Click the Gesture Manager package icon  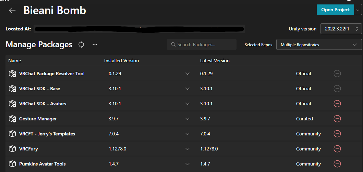pyautogui.click(x=12, y=119)
